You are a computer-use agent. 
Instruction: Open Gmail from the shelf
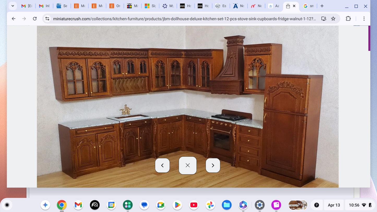point(78,205)
